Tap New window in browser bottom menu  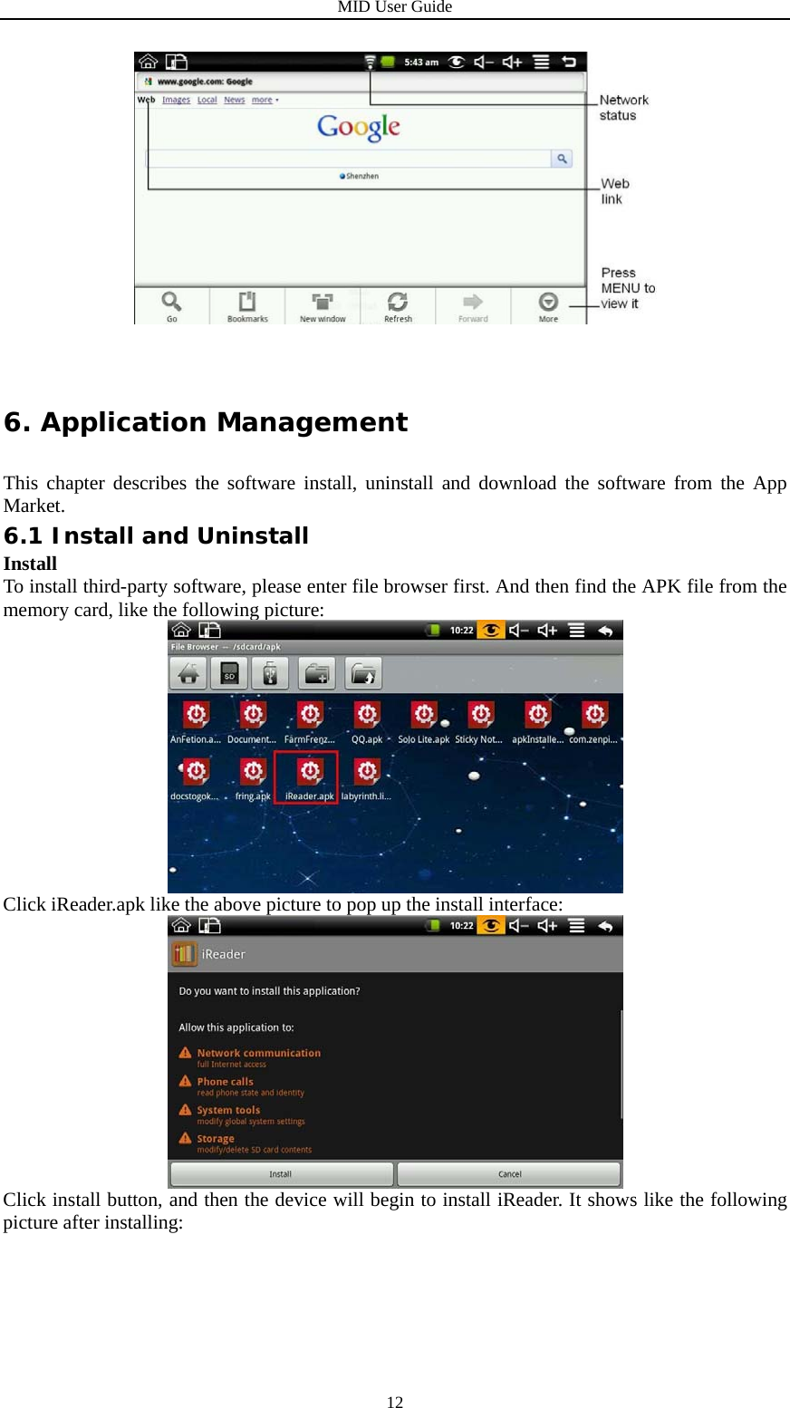(323, 306)
